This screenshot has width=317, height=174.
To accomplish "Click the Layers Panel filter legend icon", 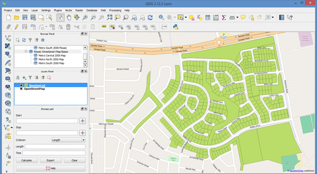I will tap(30, 78).
